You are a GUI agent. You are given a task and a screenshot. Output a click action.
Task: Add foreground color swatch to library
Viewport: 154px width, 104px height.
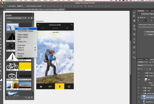[x=16, y=97]
